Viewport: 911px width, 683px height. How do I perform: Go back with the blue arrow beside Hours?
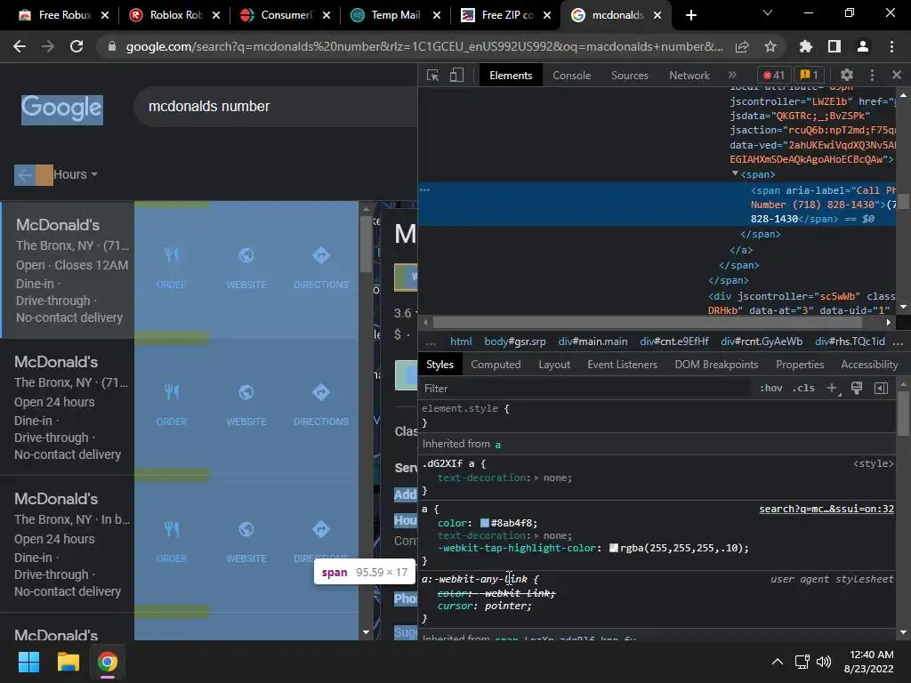(x=25, y=175)
